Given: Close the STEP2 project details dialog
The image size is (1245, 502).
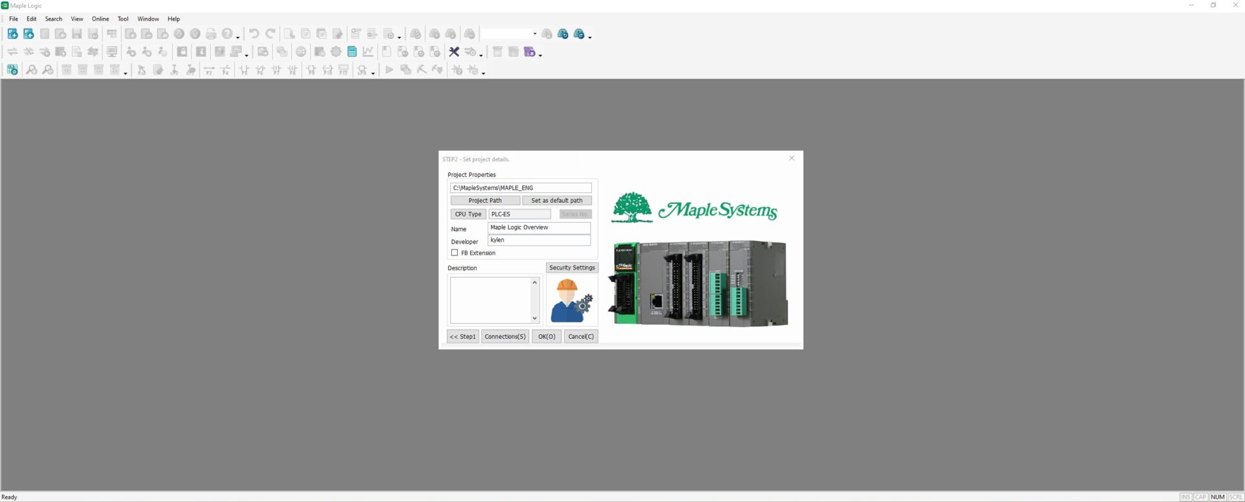Looking at the screenshot, I should click(x=791, y=158).
